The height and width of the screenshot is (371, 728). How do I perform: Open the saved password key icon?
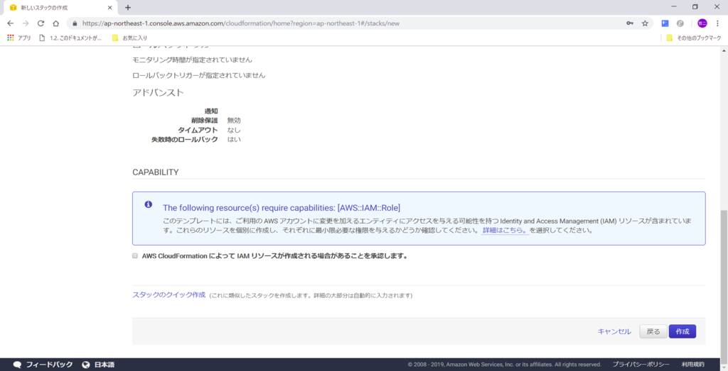630,23
